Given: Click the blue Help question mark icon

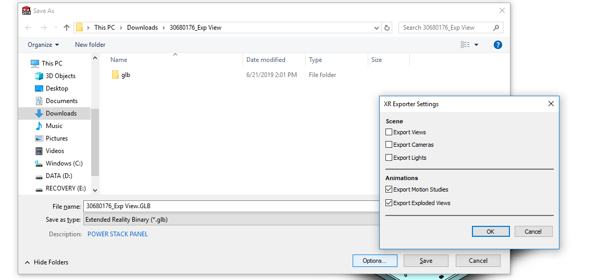Looking at the screenshot, I should [x=497, y=45].
